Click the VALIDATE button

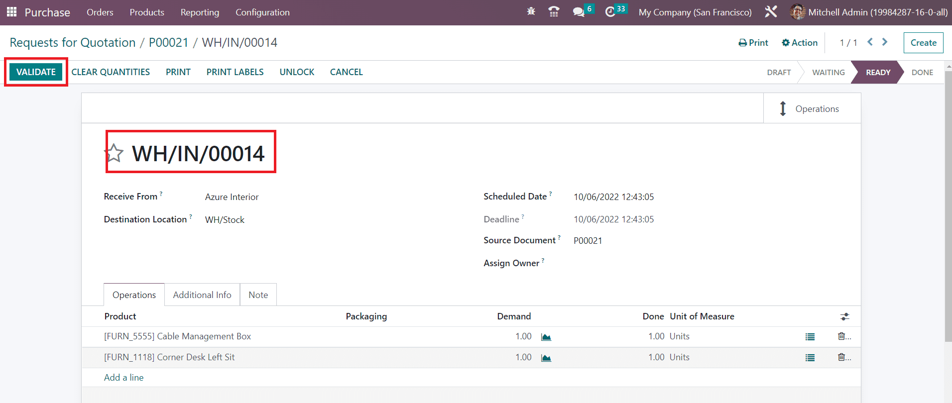pyautogui.click(x=36, y=72)
